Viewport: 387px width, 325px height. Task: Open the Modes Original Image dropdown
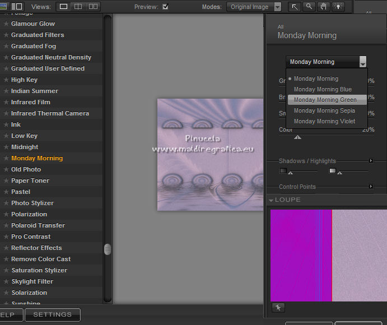254,7
